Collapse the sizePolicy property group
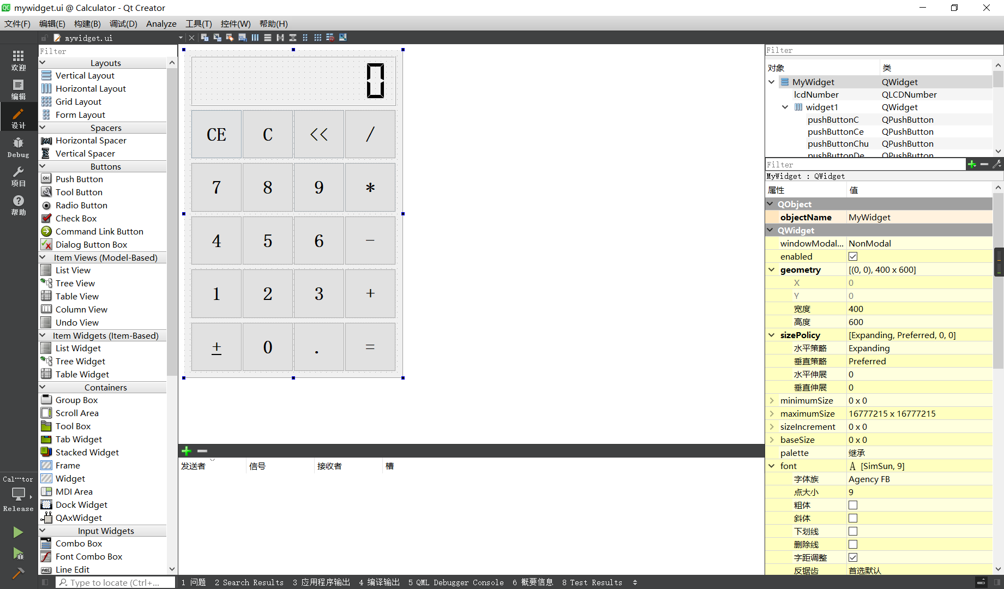The image size is (1004, 589). point(772,335)
